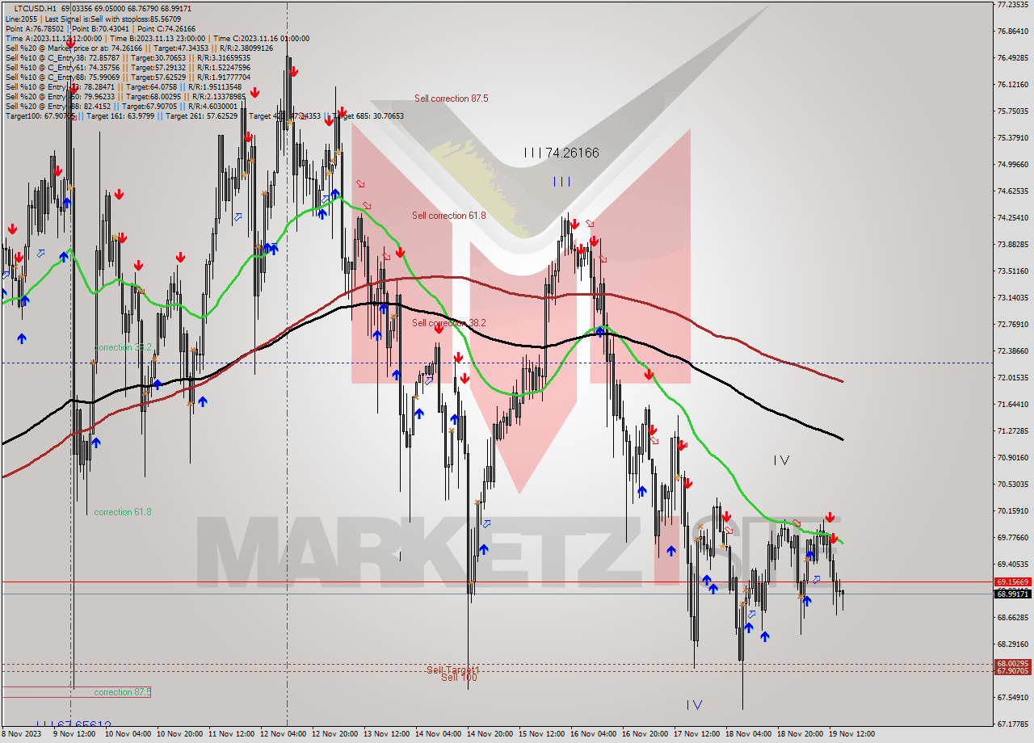Click the 'Sell correction 87.5' label
The height and width of the screenshot is (743, 1034).
coord(451,99)
